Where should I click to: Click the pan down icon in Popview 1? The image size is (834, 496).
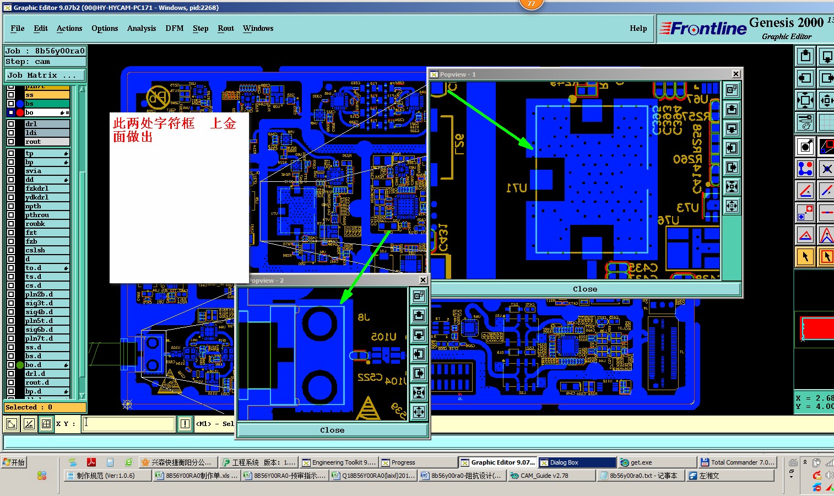732,128
